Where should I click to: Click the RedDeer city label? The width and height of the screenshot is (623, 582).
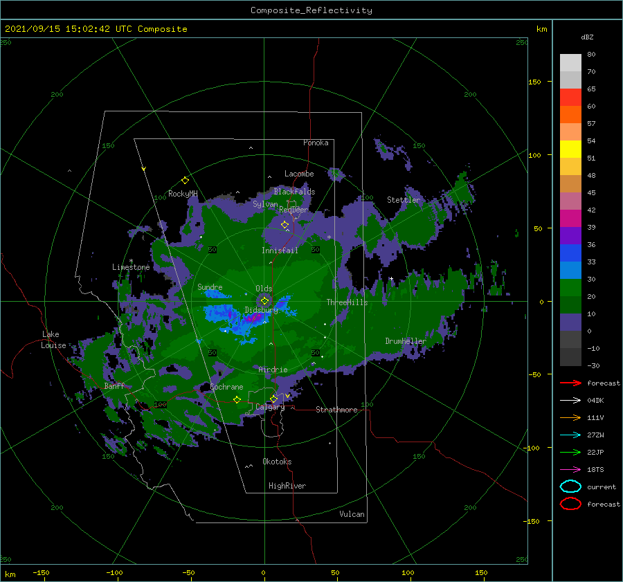pos(294,210)
